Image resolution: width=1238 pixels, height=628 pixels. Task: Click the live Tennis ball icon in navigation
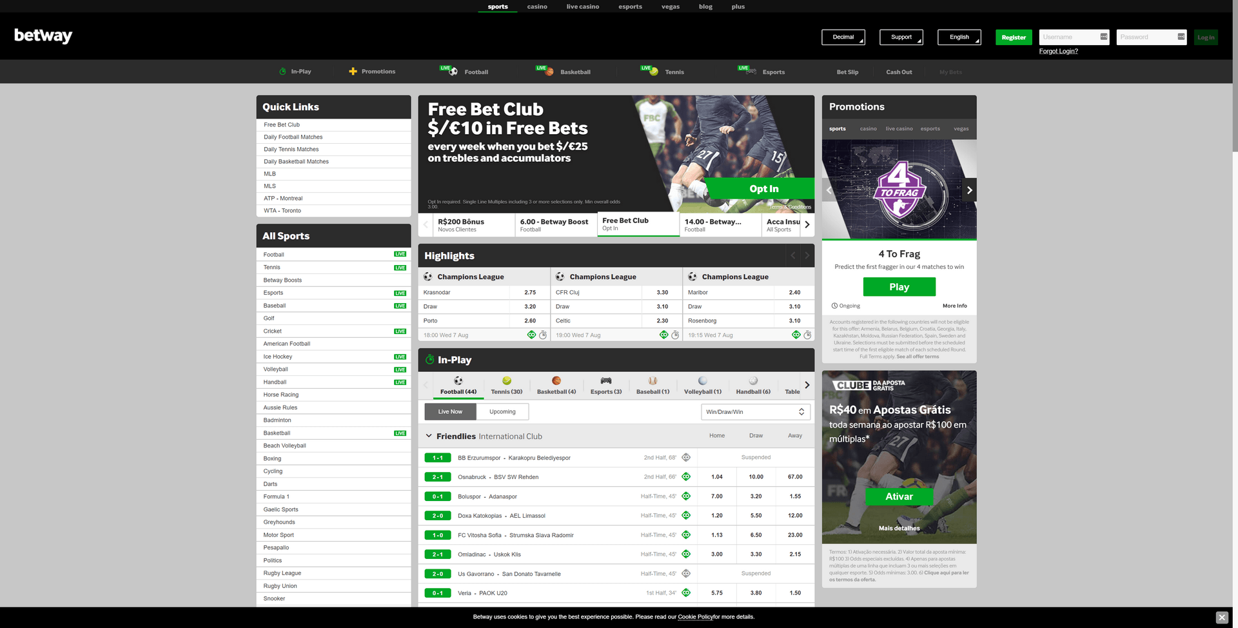tap(654, 72)
